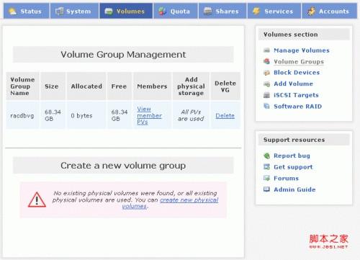Viewport: 360px width, 260px height.
Task: Open the Accounts tab
Action: [329, 11]
